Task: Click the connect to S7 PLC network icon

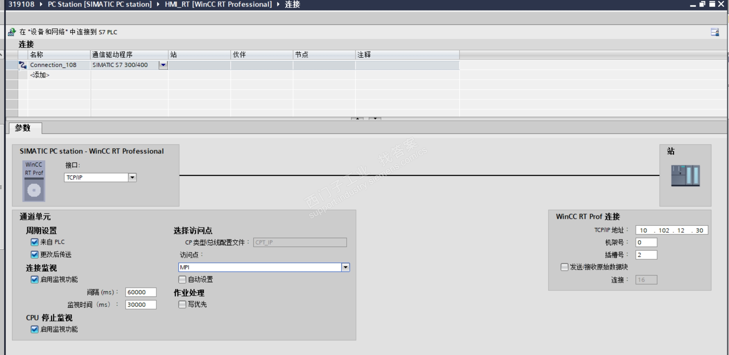Action: point(12,32)
